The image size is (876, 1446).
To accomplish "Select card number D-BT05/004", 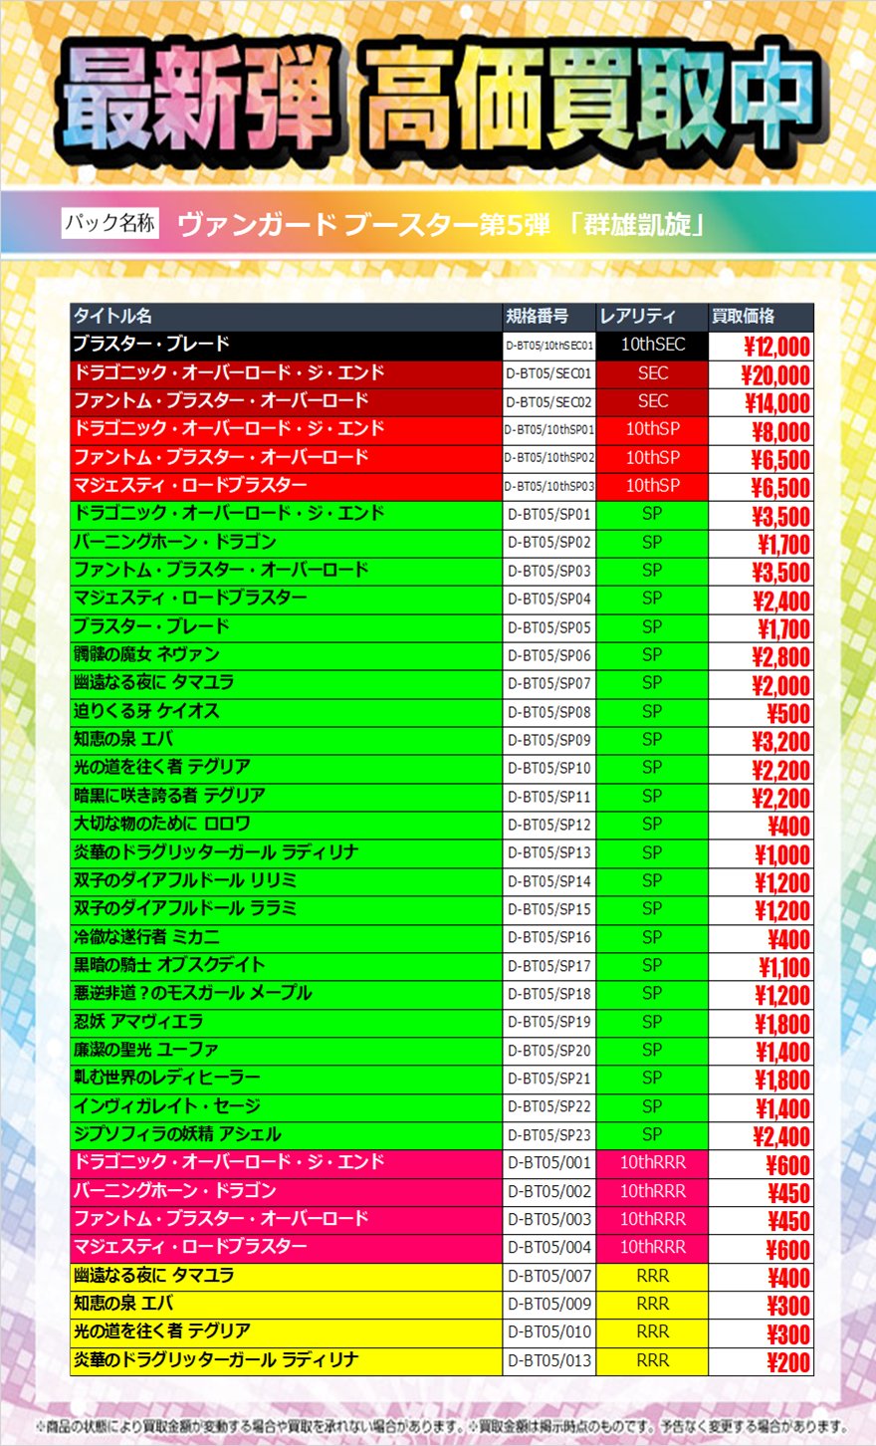I will [x=549, y=1247].
